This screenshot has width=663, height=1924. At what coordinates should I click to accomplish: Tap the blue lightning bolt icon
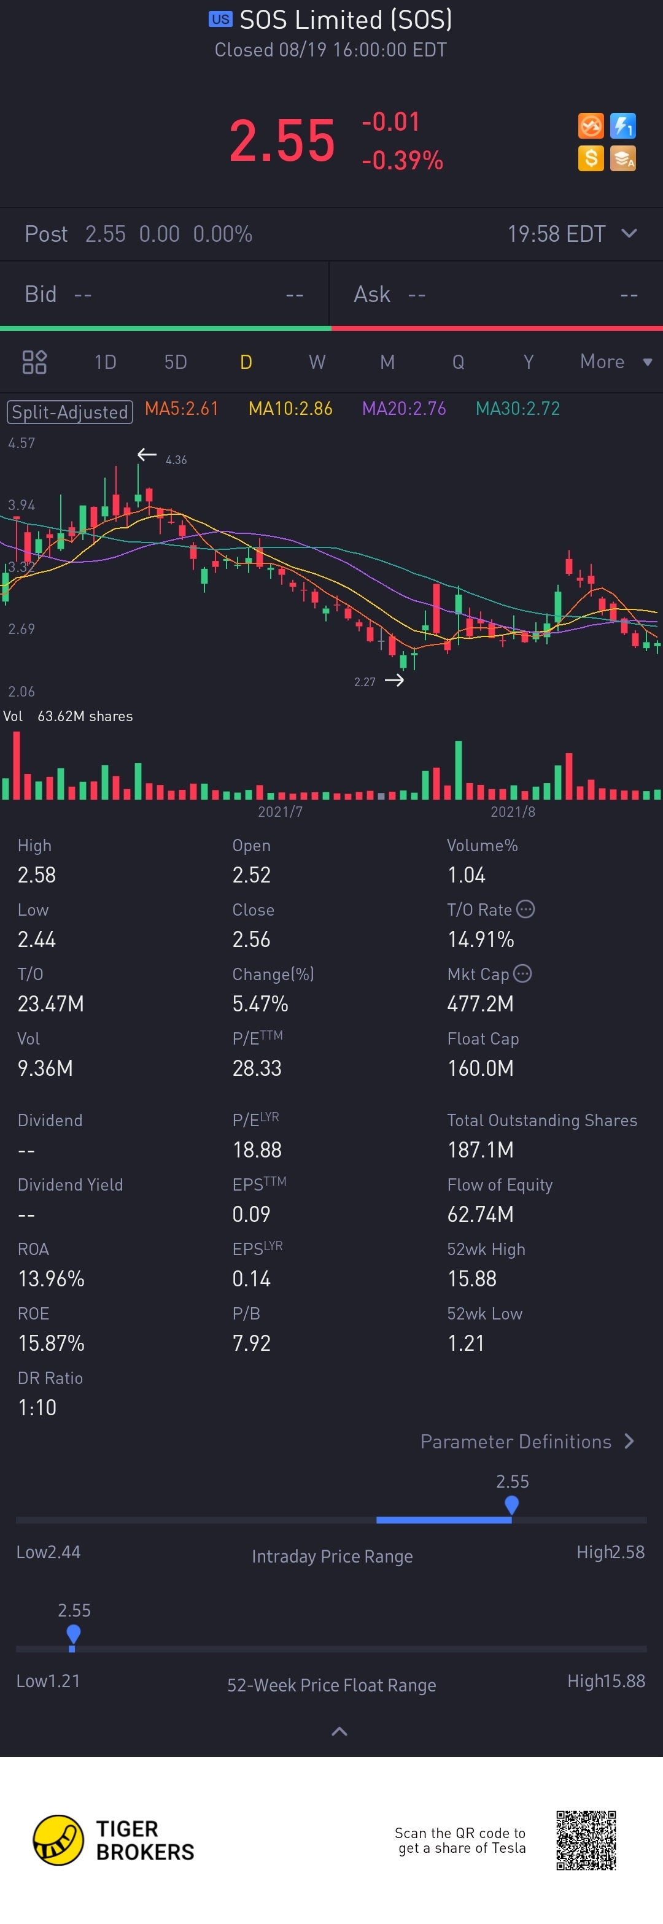point(622,125)
